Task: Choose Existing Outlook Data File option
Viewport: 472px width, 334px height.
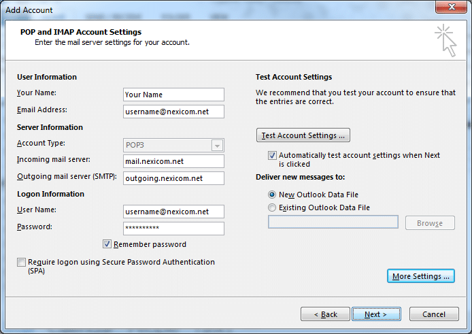Action: tap(272, 207)
